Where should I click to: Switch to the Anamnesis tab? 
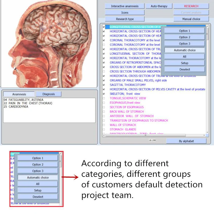point(19,94)
